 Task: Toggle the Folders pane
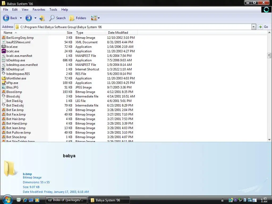coord(78,18)
